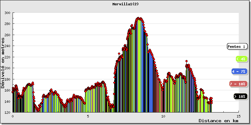Click the chart title "Mervilla1(2)"

click(125, 4)
